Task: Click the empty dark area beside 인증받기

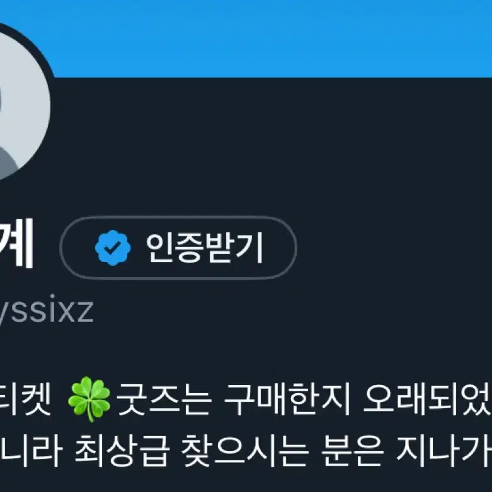Action: tap(392, 248)
